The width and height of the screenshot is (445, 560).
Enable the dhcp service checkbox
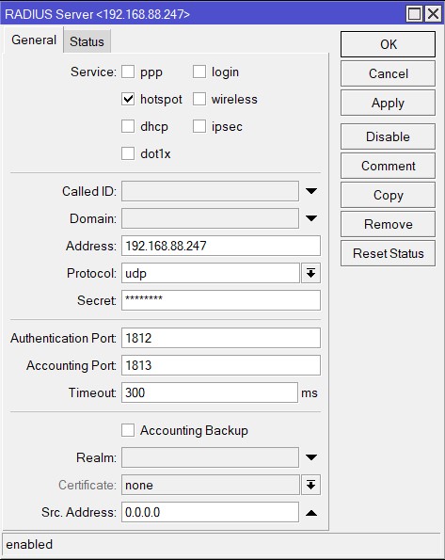point(128,126)
